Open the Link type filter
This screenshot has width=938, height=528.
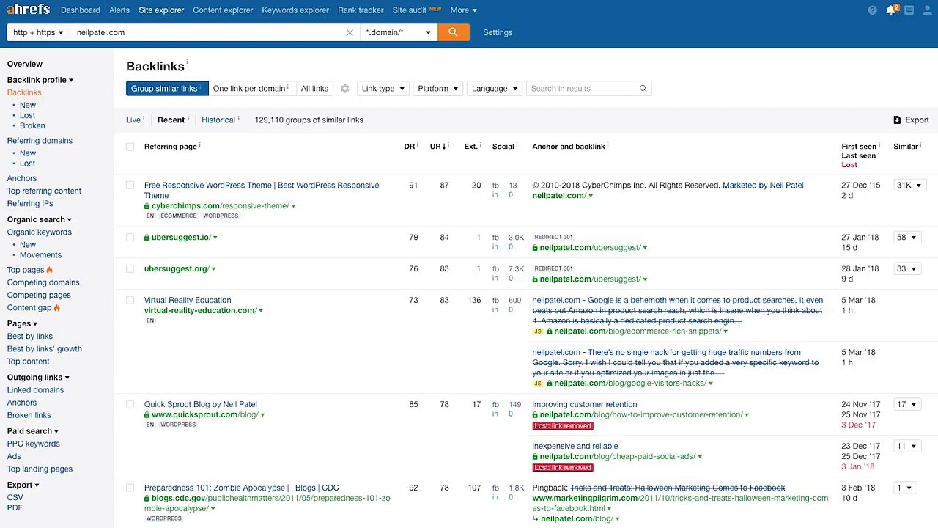coord(383,89)
